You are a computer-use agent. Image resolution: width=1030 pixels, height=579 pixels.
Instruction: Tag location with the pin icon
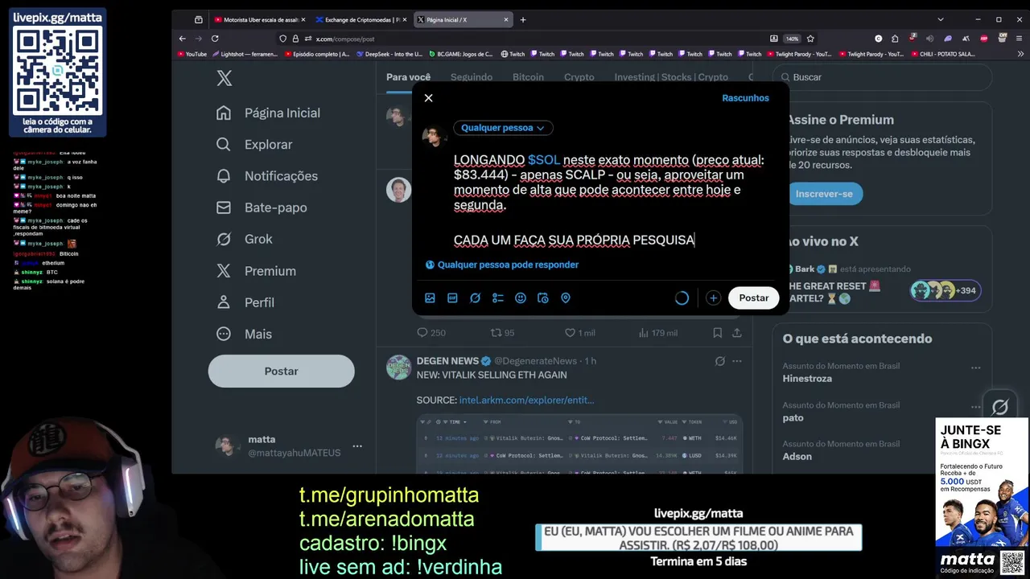[565, 298]
